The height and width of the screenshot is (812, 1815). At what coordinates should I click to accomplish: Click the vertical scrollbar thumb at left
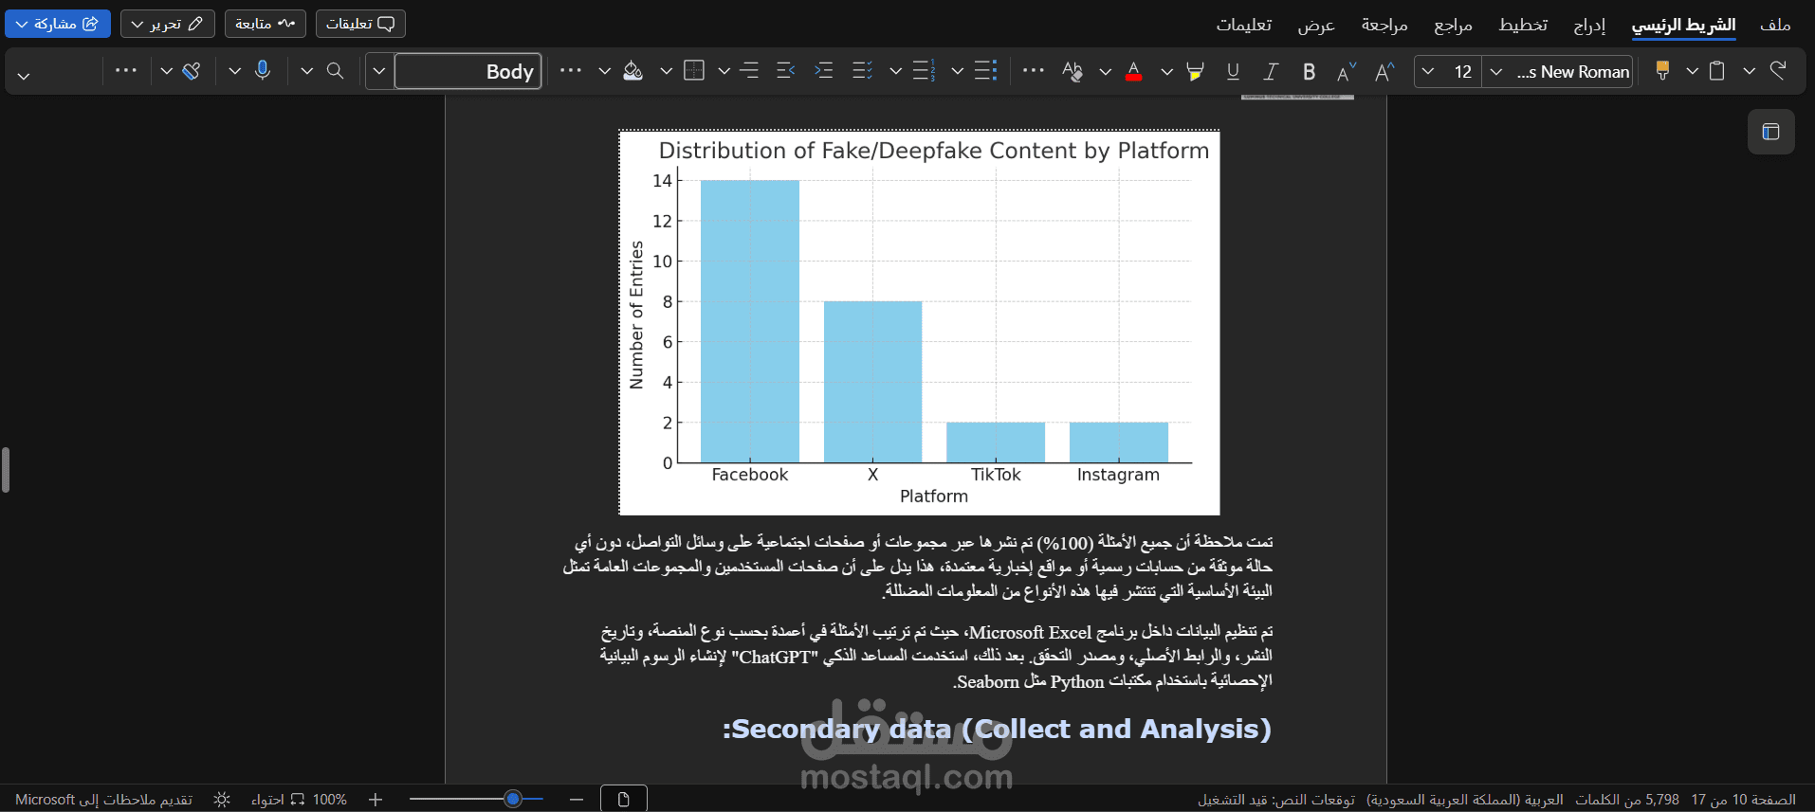tap(5, 470)
